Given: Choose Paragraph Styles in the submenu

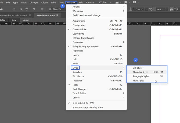Looking at the screenshot, I should pyautogui.click(x=141, y=76).
